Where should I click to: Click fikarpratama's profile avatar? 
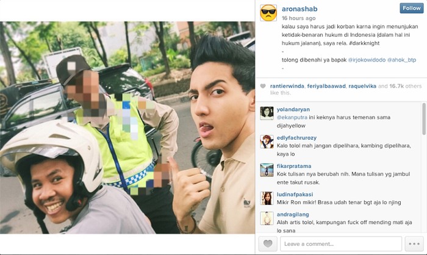(x=267, y=170)
